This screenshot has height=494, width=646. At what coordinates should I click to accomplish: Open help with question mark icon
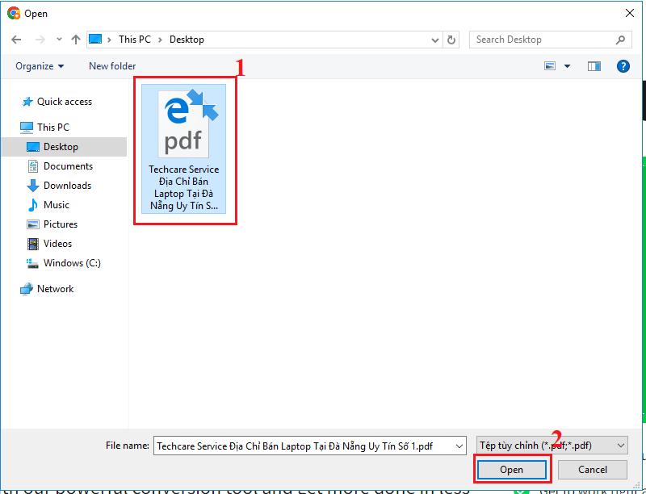click(623, 66)
